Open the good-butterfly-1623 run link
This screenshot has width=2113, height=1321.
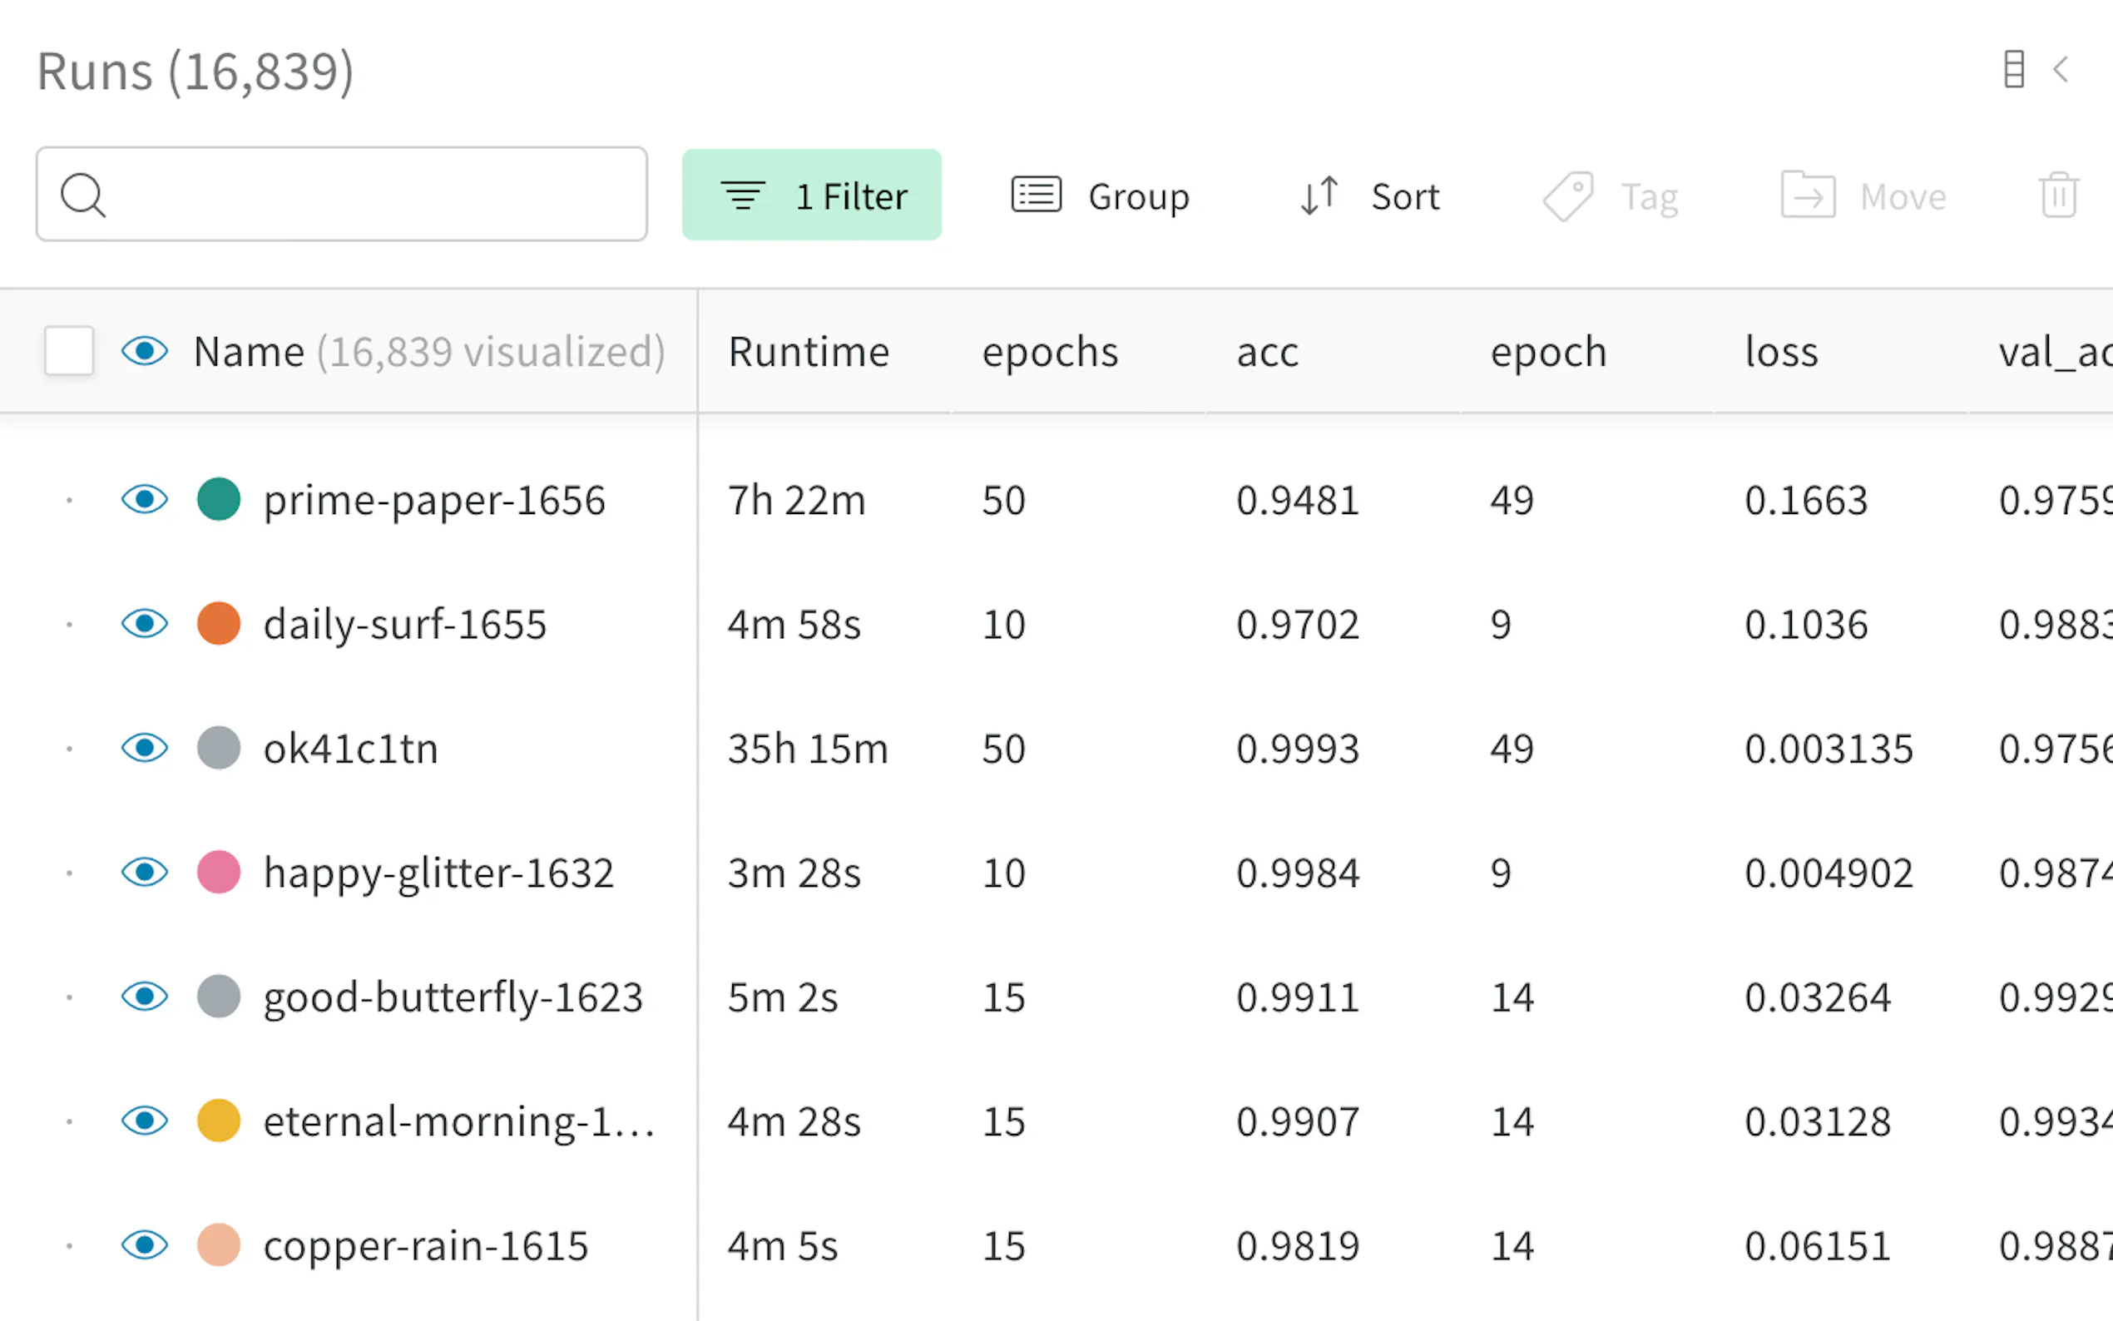pos(453,997)
